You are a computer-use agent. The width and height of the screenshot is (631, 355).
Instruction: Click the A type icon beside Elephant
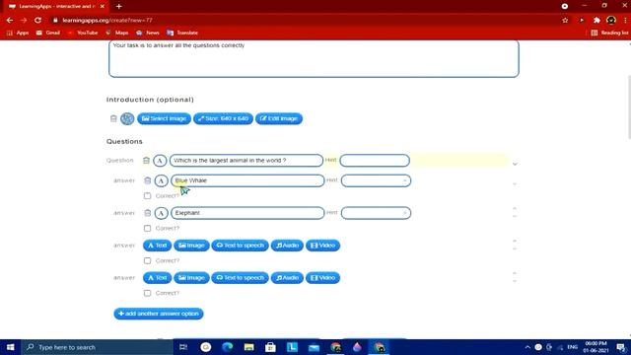point(161,213)
